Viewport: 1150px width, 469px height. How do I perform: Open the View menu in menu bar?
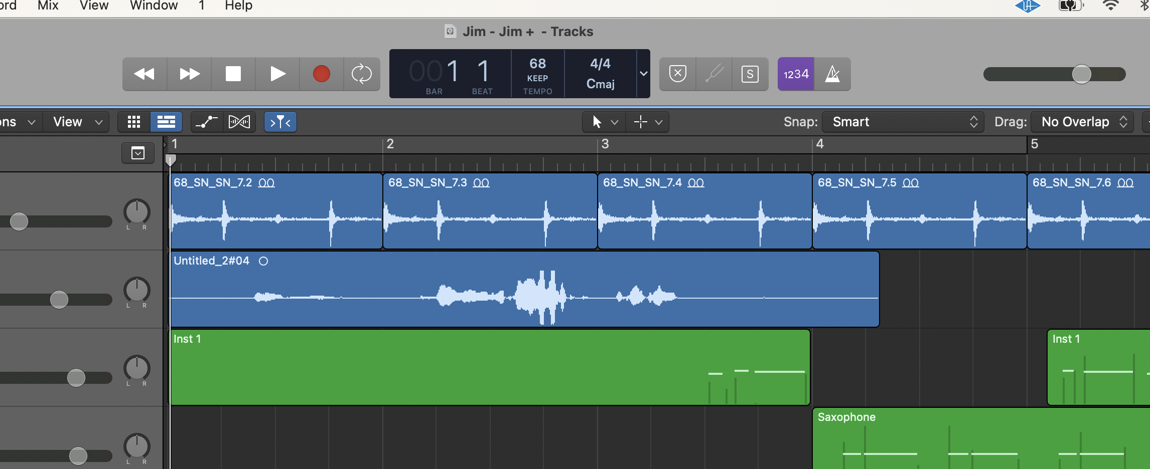94,6
